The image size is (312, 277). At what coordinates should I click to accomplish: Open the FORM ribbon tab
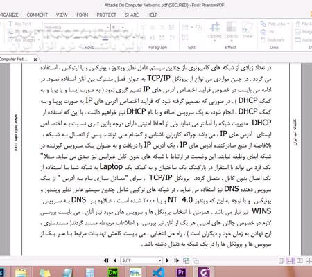point(83,15)
